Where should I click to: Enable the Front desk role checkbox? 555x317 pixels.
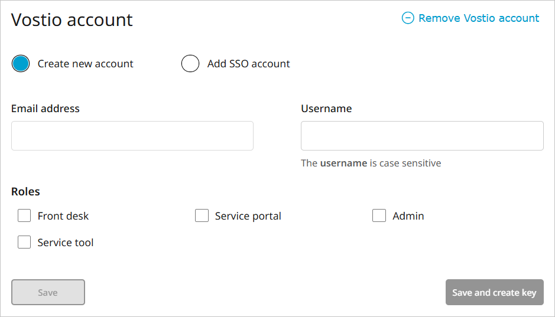click(24, 216)
